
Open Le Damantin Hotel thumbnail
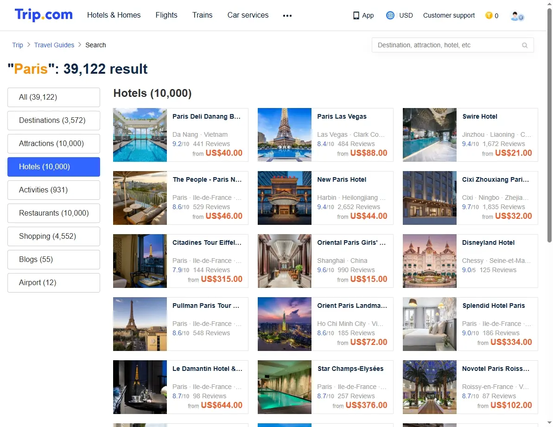tap(140, 387)
